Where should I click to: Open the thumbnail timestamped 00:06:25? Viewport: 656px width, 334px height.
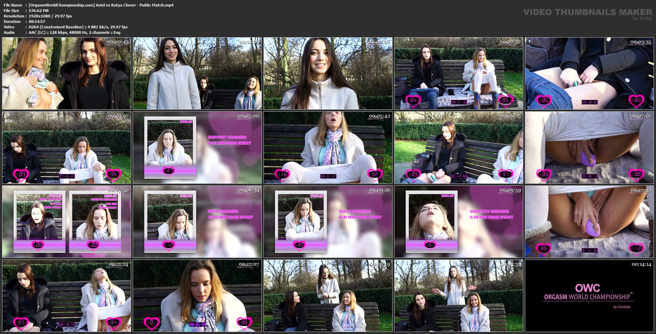click(459, 148)
